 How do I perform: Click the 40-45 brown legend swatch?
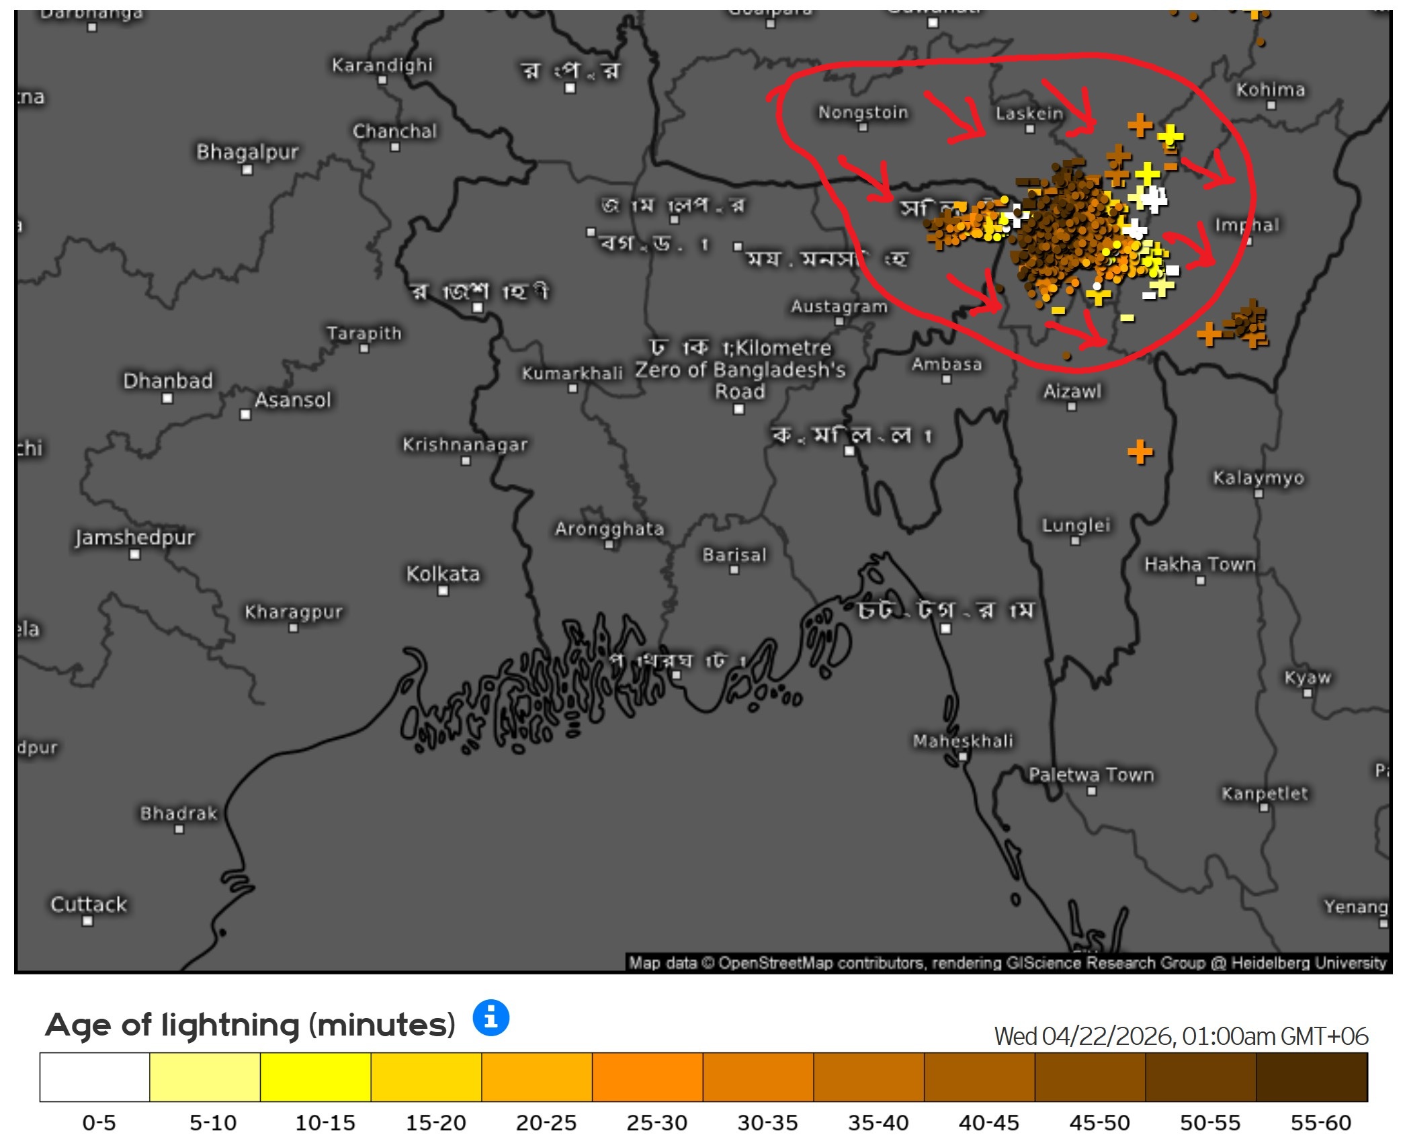pos(979,1077)
